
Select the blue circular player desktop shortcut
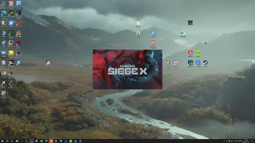(x=198, y=63)
